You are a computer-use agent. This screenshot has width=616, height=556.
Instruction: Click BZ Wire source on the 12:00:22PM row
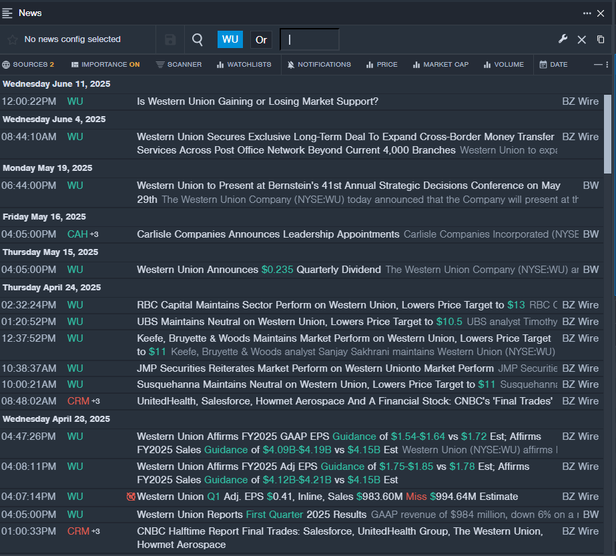point(580,101)
